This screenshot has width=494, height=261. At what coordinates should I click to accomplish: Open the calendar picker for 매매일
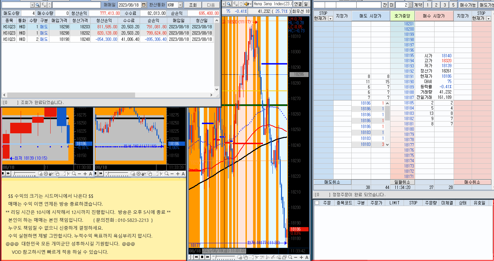pyautogui.click(x=143, y=5)
